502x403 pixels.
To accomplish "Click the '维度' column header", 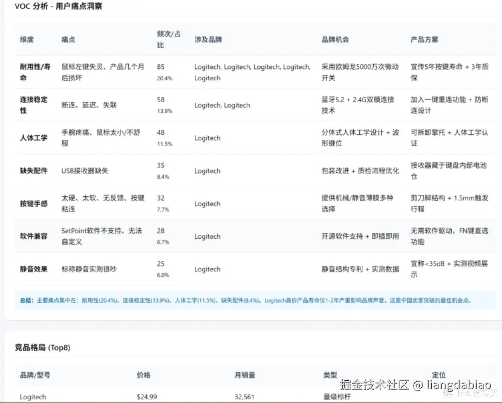I will point(26,39).
